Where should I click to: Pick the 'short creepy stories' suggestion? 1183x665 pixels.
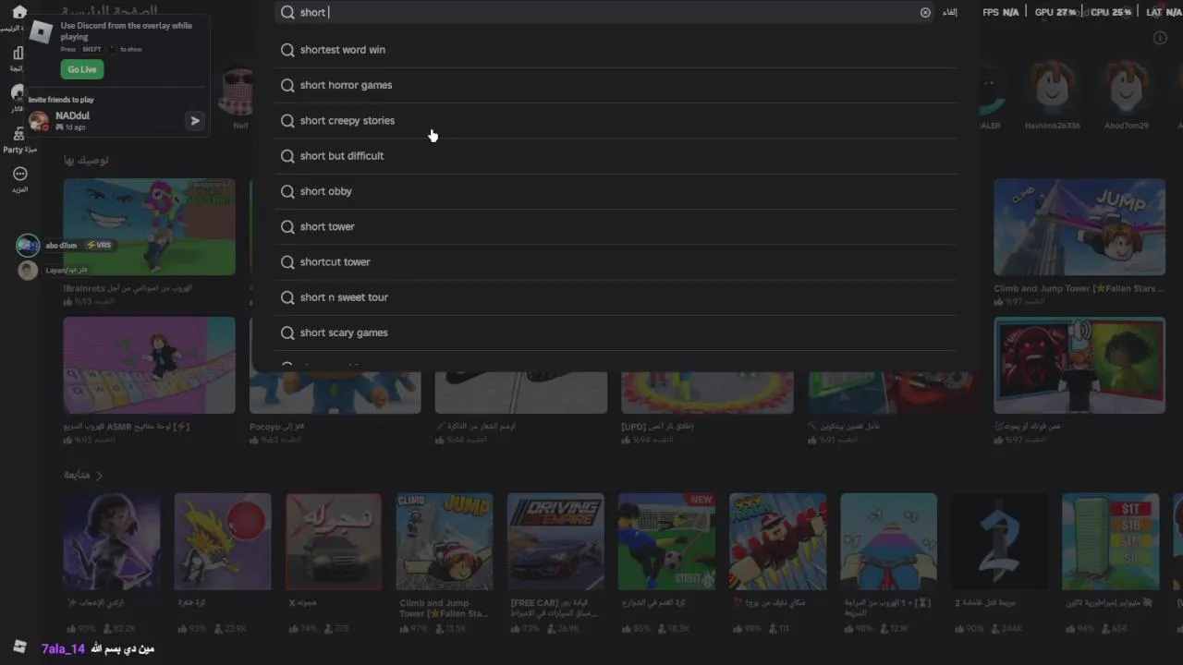click(x=616, y=121)
